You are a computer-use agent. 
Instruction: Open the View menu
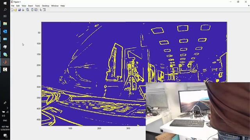click(24, 6)
